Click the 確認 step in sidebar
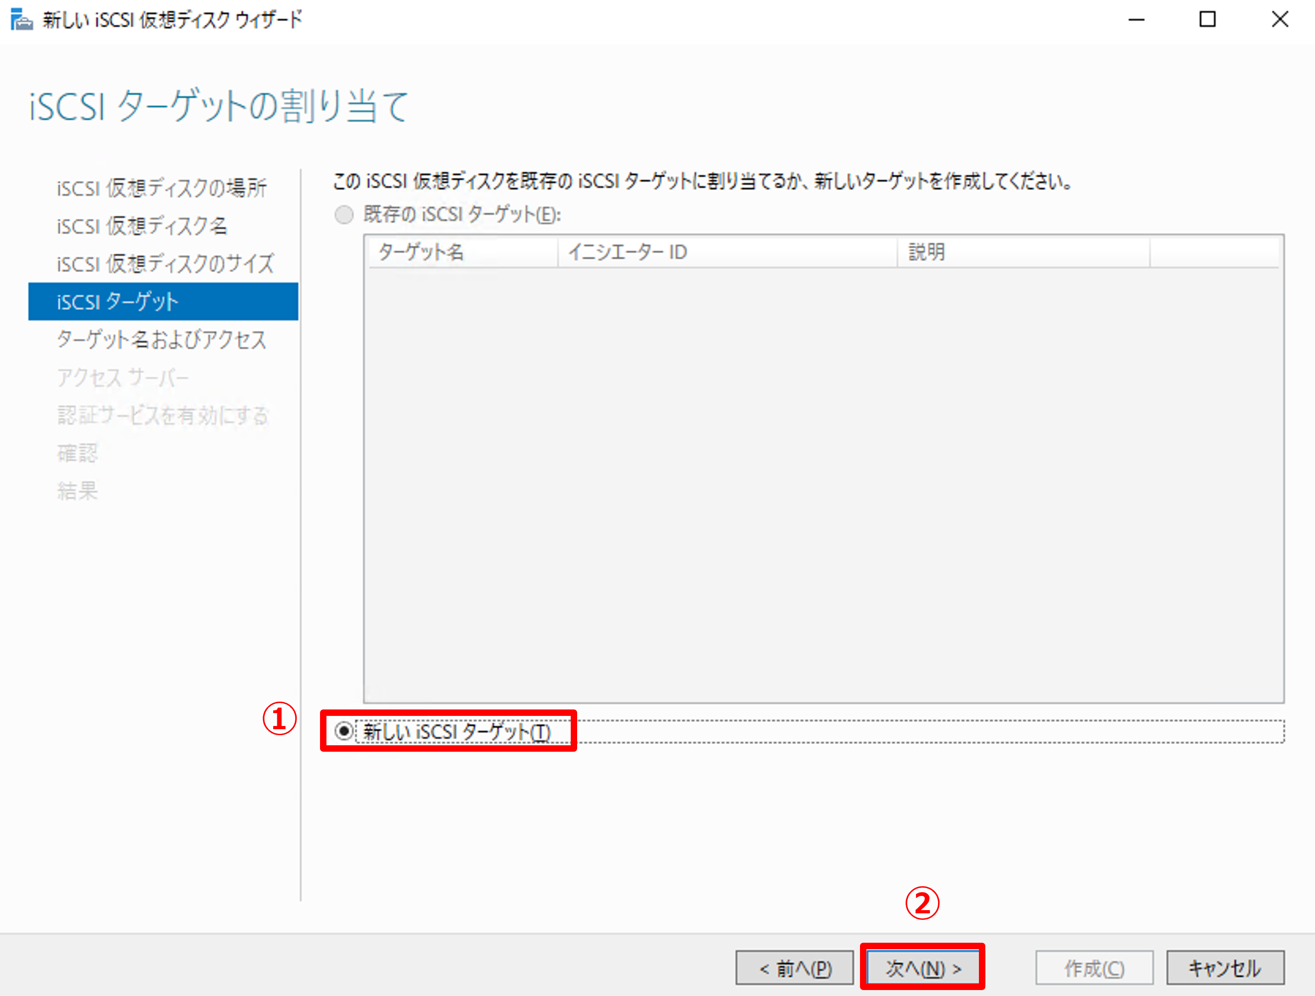The width and height of the screenshot is (1315, 996). click(77, 453)
